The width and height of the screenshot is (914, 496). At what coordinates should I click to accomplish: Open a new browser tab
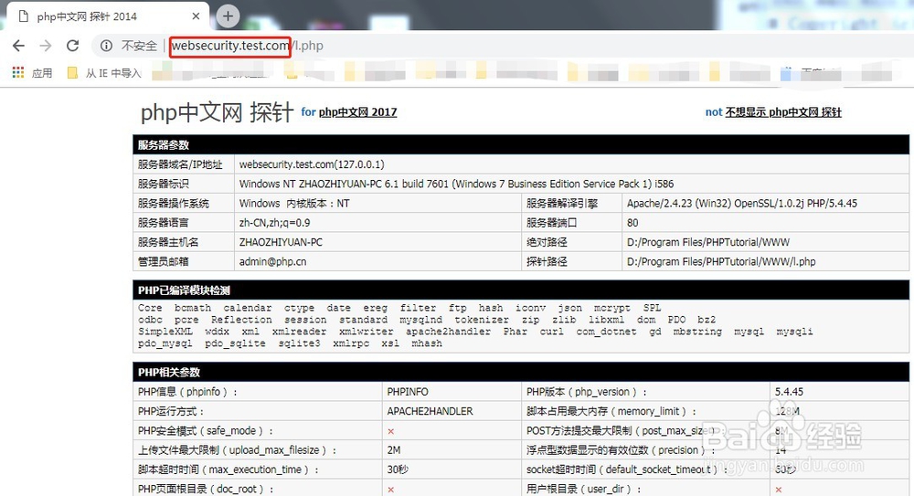[x=228, y=16]
